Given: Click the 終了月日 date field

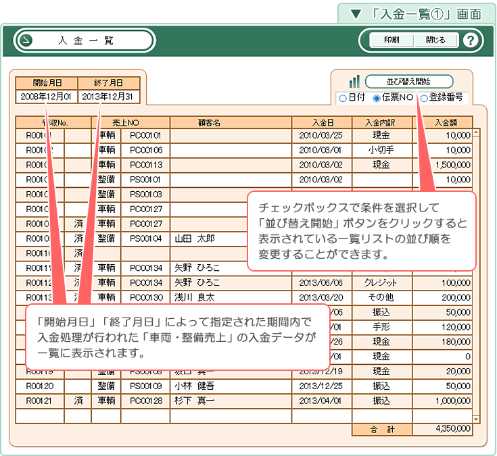Looking at the screenshot, I should pos(108,96).
